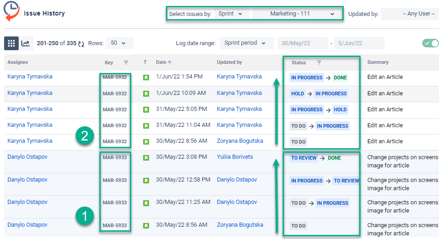This screenshot has width=439, height=239.
Task: Open MAR-5933 key in TO REVIEW to DONE row
Action: coord(114,157)
